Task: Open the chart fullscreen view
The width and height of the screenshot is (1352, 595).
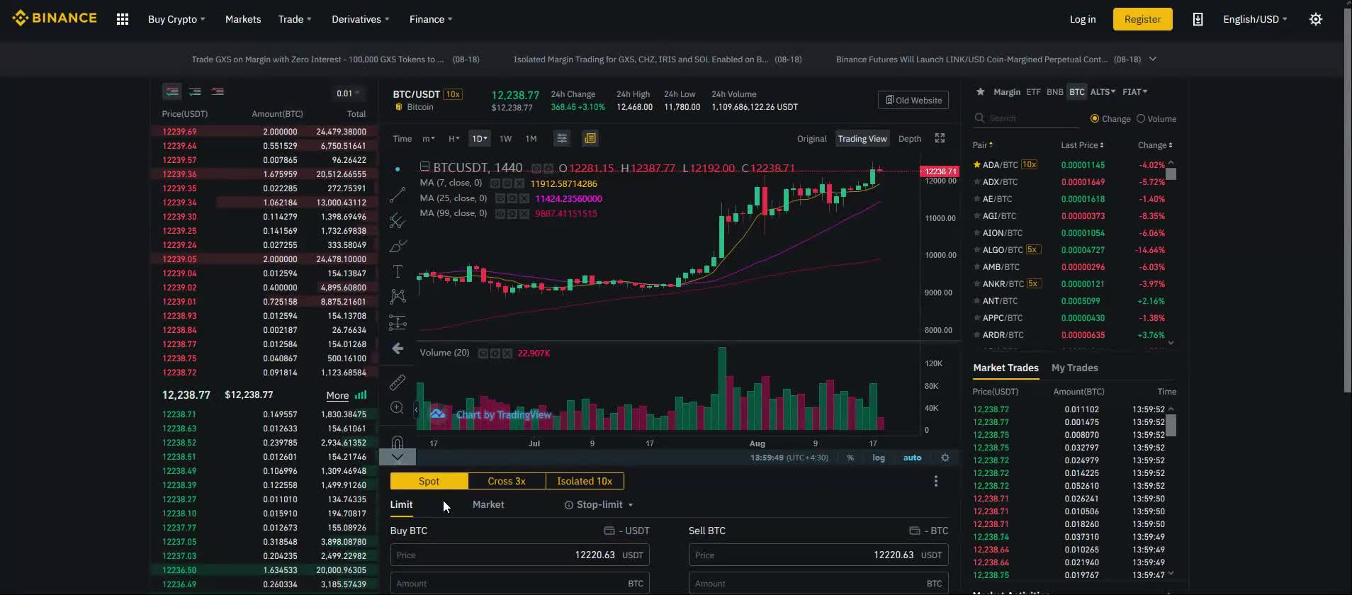Action: pyautogui.click(x=940, y=138)
